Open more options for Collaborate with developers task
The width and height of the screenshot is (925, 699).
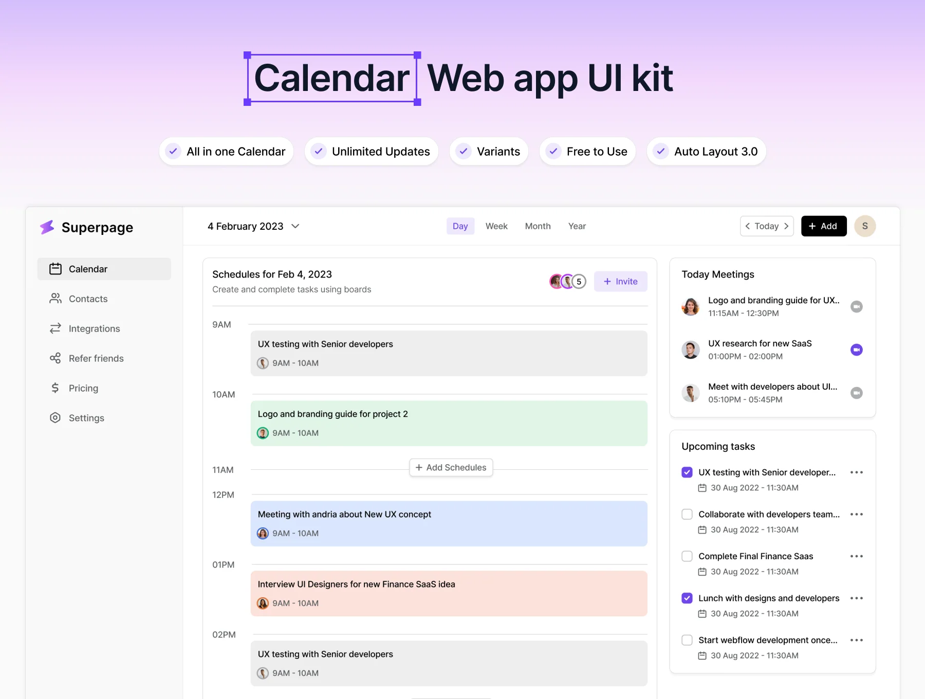[x=856, y=514]
